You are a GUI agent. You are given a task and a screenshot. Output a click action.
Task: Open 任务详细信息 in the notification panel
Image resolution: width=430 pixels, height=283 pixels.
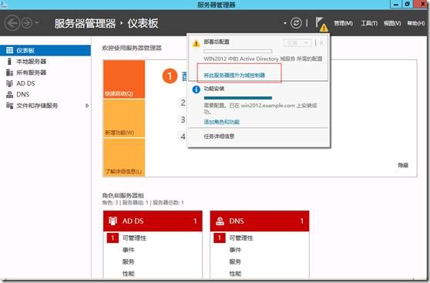tap(219, 136)
